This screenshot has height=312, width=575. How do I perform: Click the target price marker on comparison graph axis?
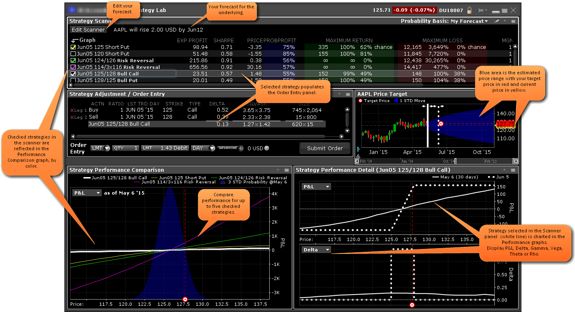tap(185, 299)
